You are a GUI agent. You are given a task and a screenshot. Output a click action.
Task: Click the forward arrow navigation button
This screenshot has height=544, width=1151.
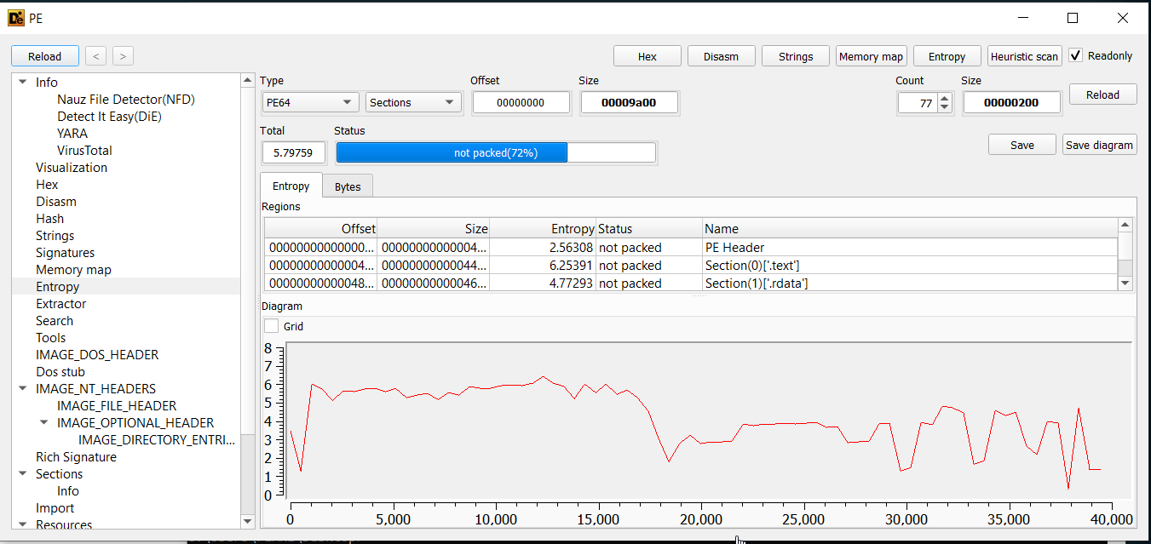tap(123, 56)
